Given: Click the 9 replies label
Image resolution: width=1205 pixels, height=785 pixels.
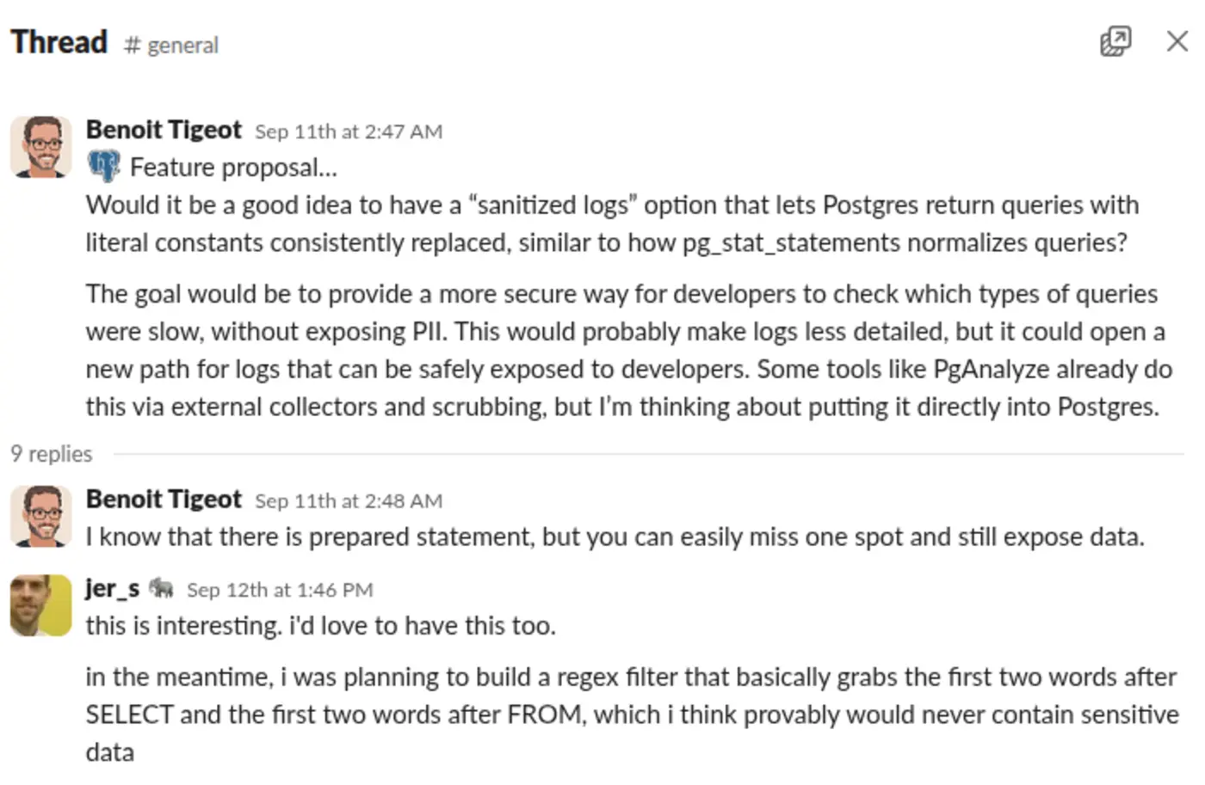Looking at the screenshot, I should [52, 454].
